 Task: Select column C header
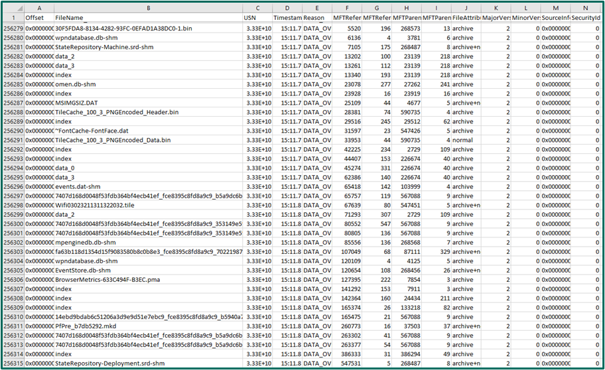pos(257,8)
